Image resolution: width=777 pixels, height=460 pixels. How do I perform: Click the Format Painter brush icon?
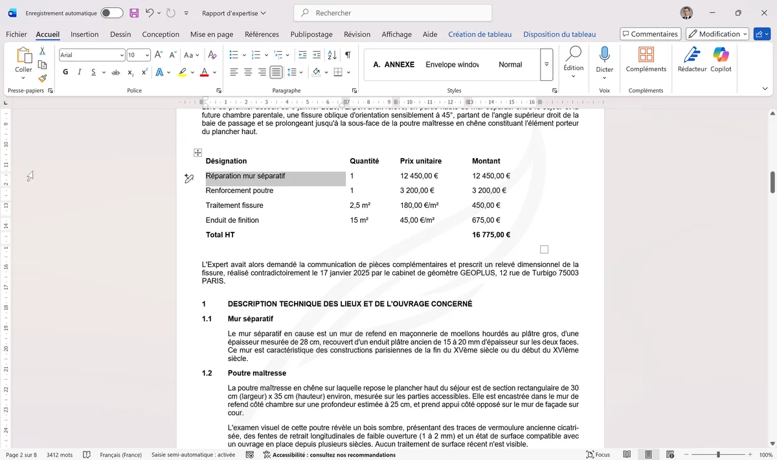(42, 78)
